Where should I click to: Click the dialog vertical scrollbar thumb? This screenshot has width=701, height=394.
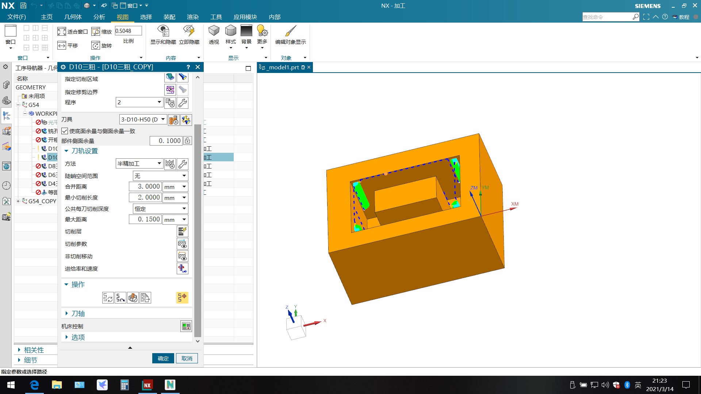[198, 231]
